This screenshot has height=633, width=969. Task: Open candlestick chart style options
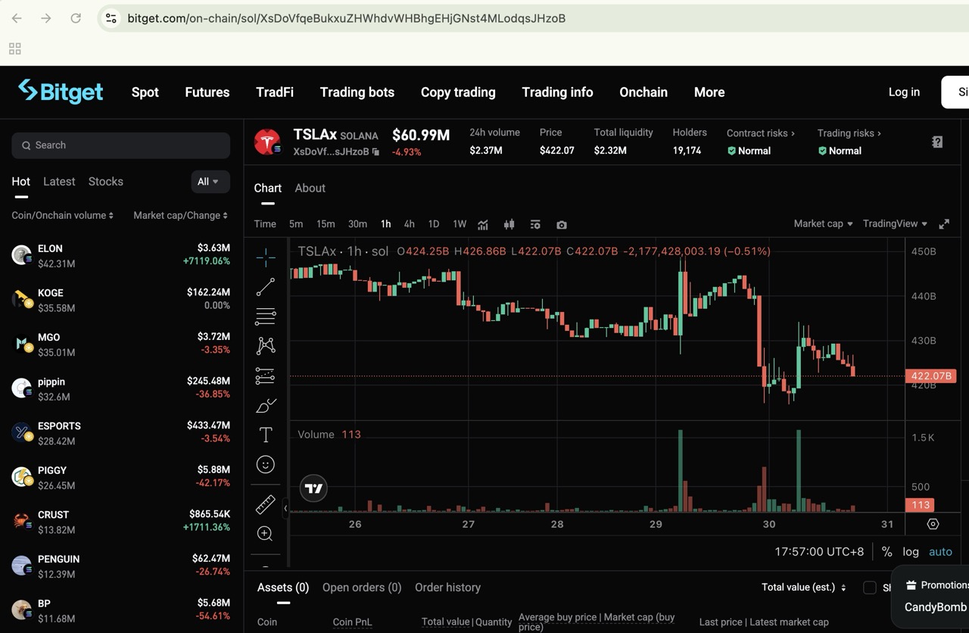[509, 224]
